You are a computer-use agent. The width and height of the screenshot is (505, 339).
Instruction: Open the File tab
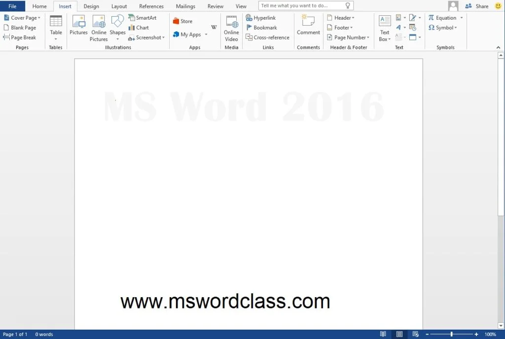(12, 6)
